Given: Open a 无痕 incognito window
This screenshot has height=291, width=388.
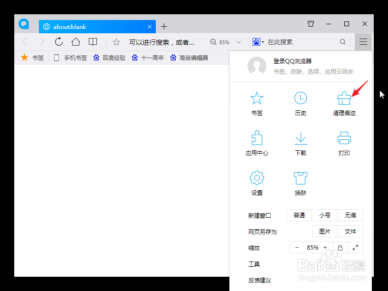Looking at the screenshot, I should point(350,215).
